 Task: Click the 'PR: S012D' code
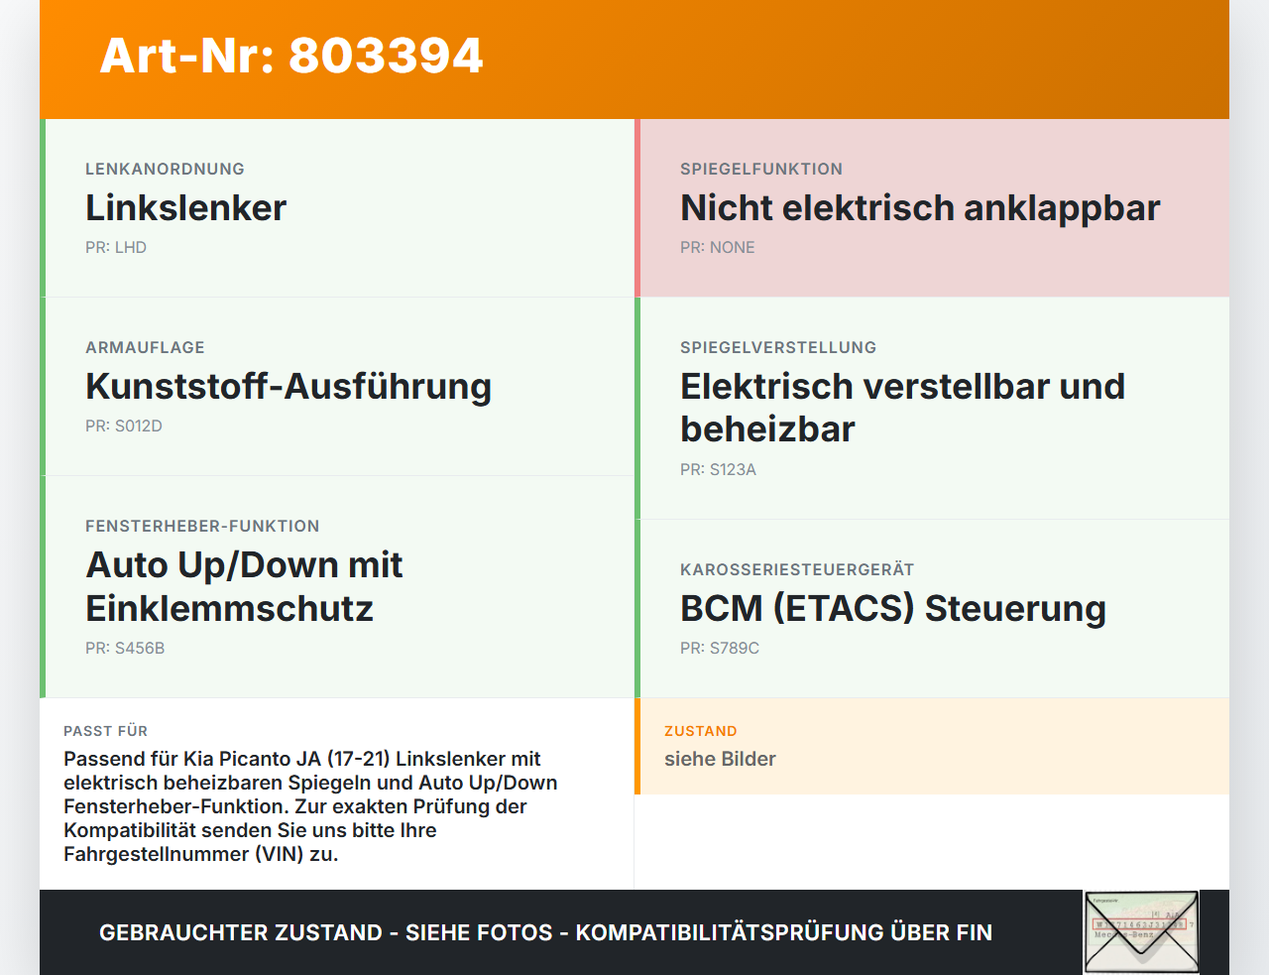click(124, 426)
